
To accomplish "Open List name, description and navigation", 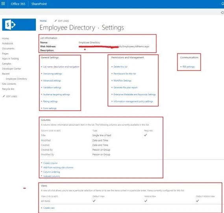I will pyautogui.click(x=61, y=67).
